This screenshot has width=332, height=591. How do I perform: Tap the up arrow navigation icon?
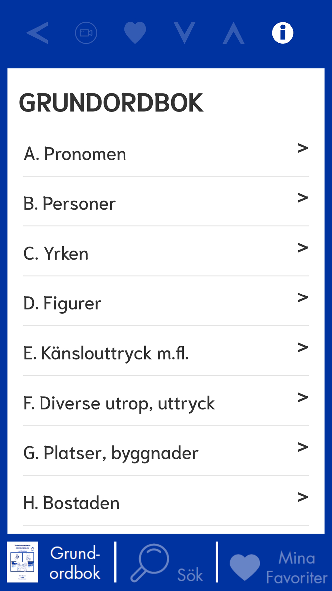click(x=233, y=33)
